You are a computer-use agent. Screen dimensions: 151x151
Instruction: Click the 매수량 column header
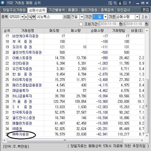point(76,31)
